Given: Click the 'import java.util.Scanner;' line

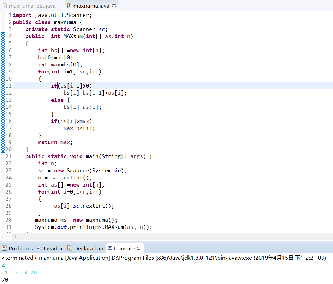Looking at the screenshot, I should coord(52,15).
